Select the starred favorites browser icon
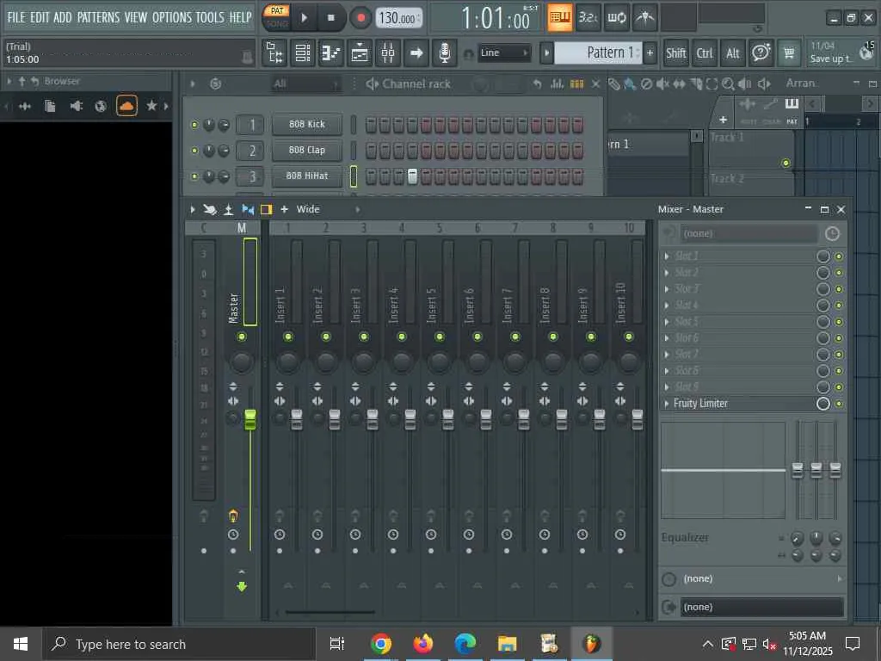 tap(151, 106)
